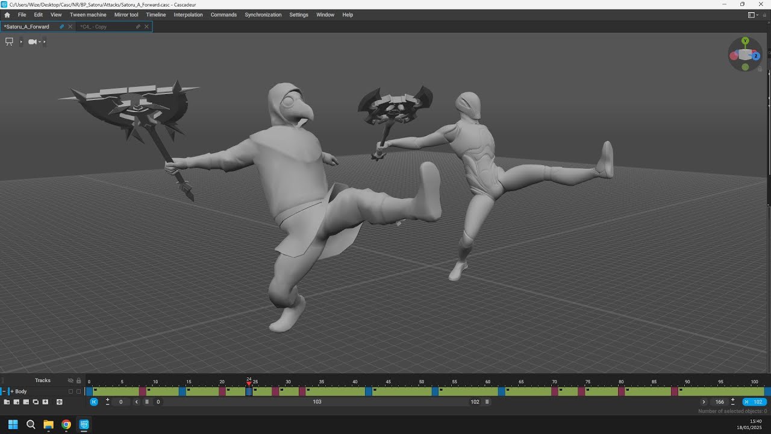
Task: Click the link icon on the Satoru_A_Forward tab
Action: (x=62, y=27)
